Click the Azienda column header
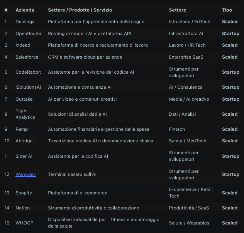Viewport: 244px width, 233px height. coord(25,10)
